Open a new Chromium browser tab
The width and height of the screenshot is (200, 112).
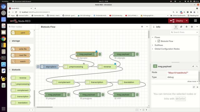point(35,8)
